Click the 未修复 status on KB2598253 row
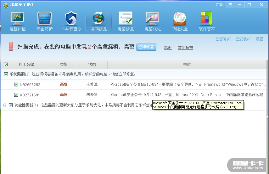The width and height of the screenshot is (269, 174). 92,84
